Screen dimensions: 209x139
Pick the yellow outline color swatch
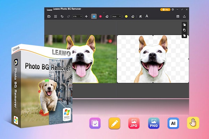pyautogui.click(x=126, y=16)
